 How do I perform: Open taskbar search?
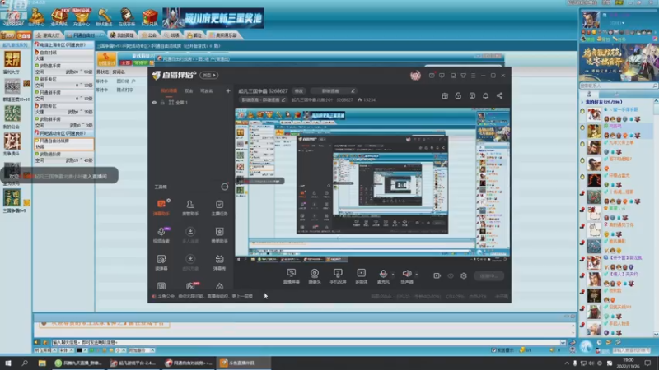pyautogui.click(x=25, y=363)
